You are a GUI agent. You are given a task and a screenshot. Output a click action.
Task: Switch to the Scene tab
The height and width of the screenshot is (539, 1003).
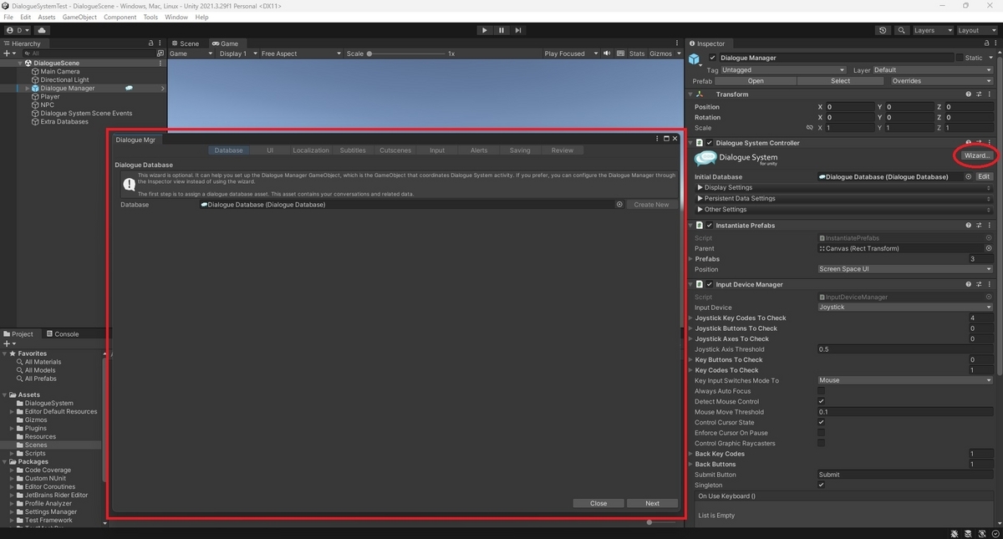coord(186,43)
